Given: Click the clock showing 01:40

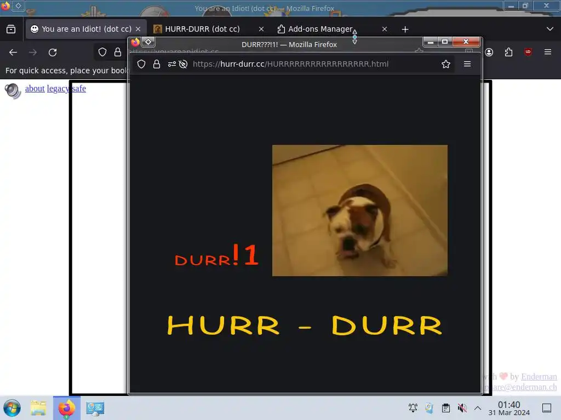Looking at the screenshot, I should pos(509,405).
